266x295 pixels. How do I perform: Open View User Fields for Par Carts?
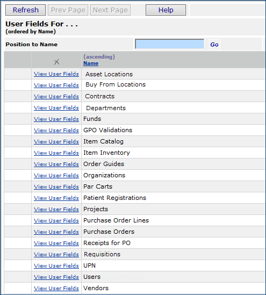point(56,187)
